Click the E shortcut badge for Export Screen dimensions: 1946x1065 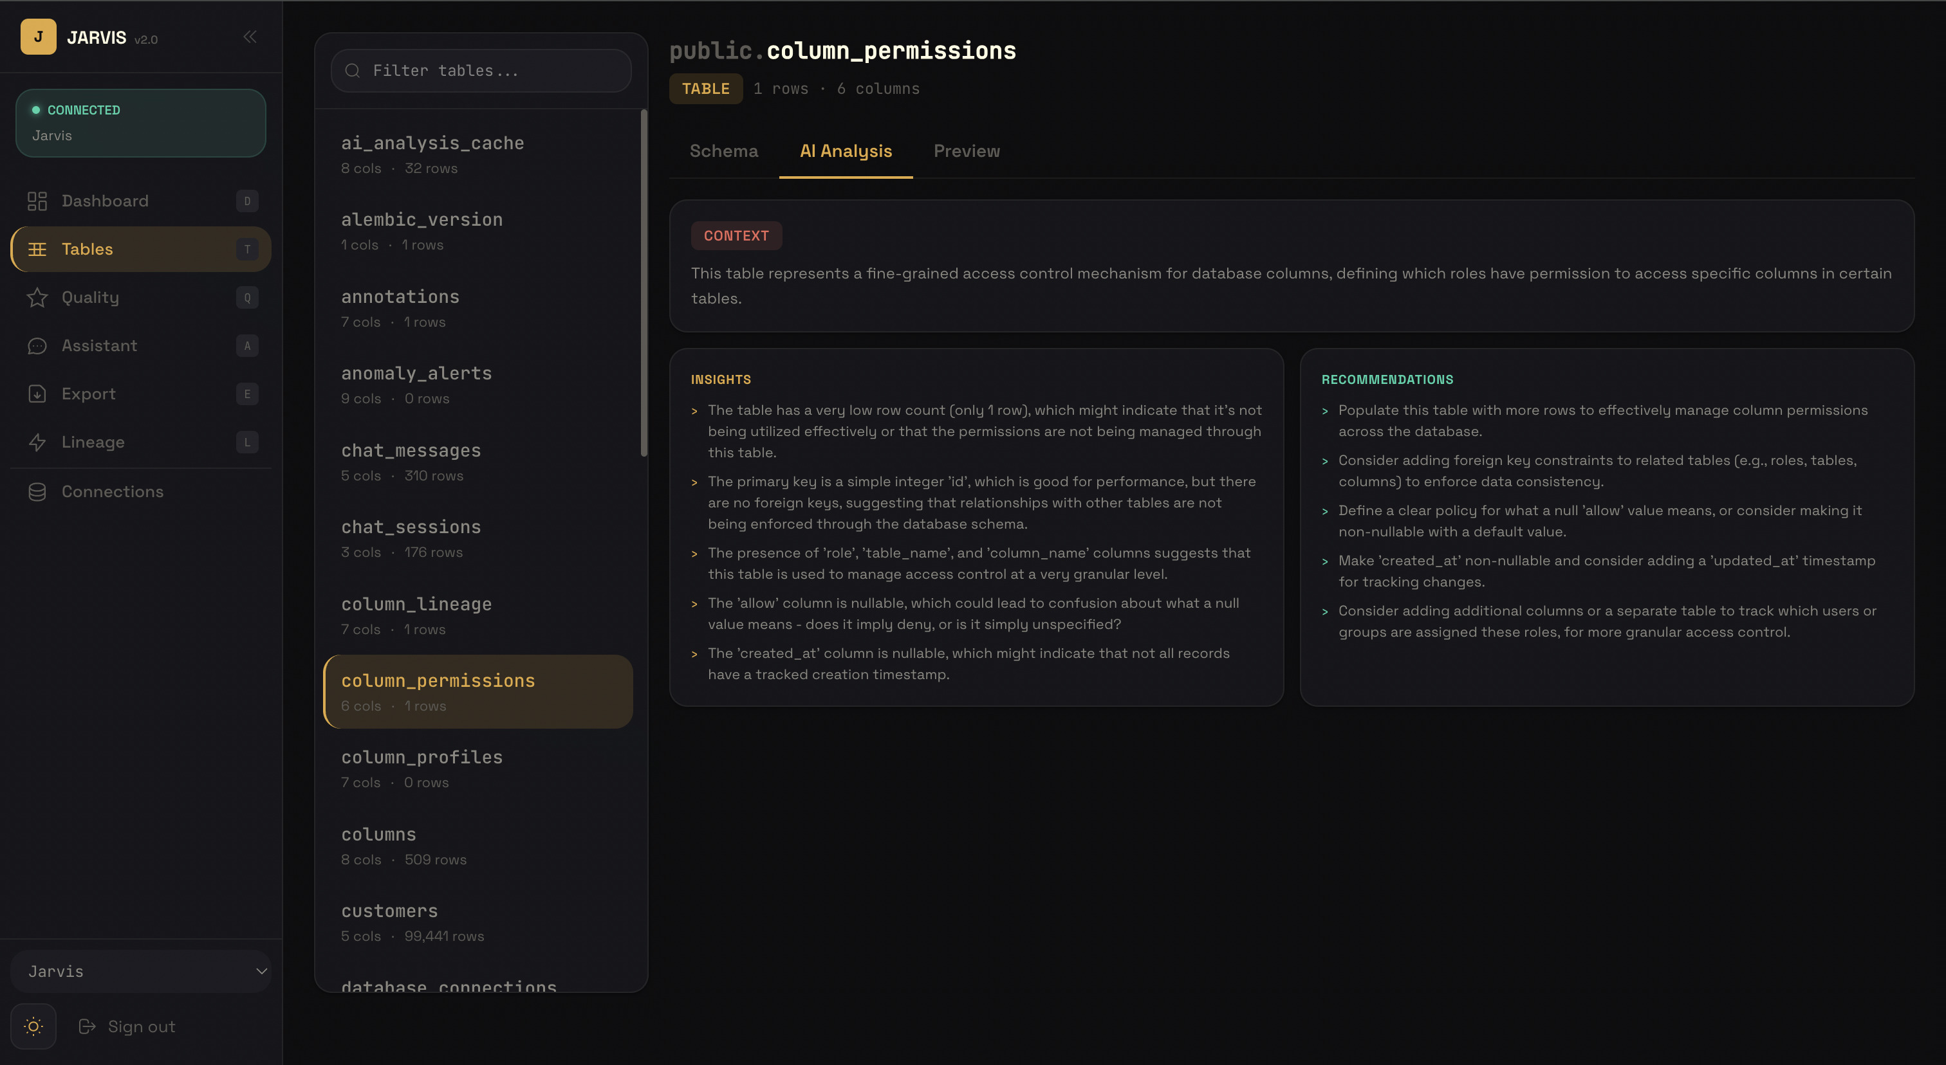[247, 394]
